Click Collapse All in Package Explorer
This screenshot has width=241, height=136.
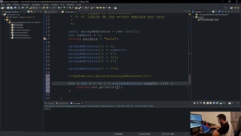(29, 12)
